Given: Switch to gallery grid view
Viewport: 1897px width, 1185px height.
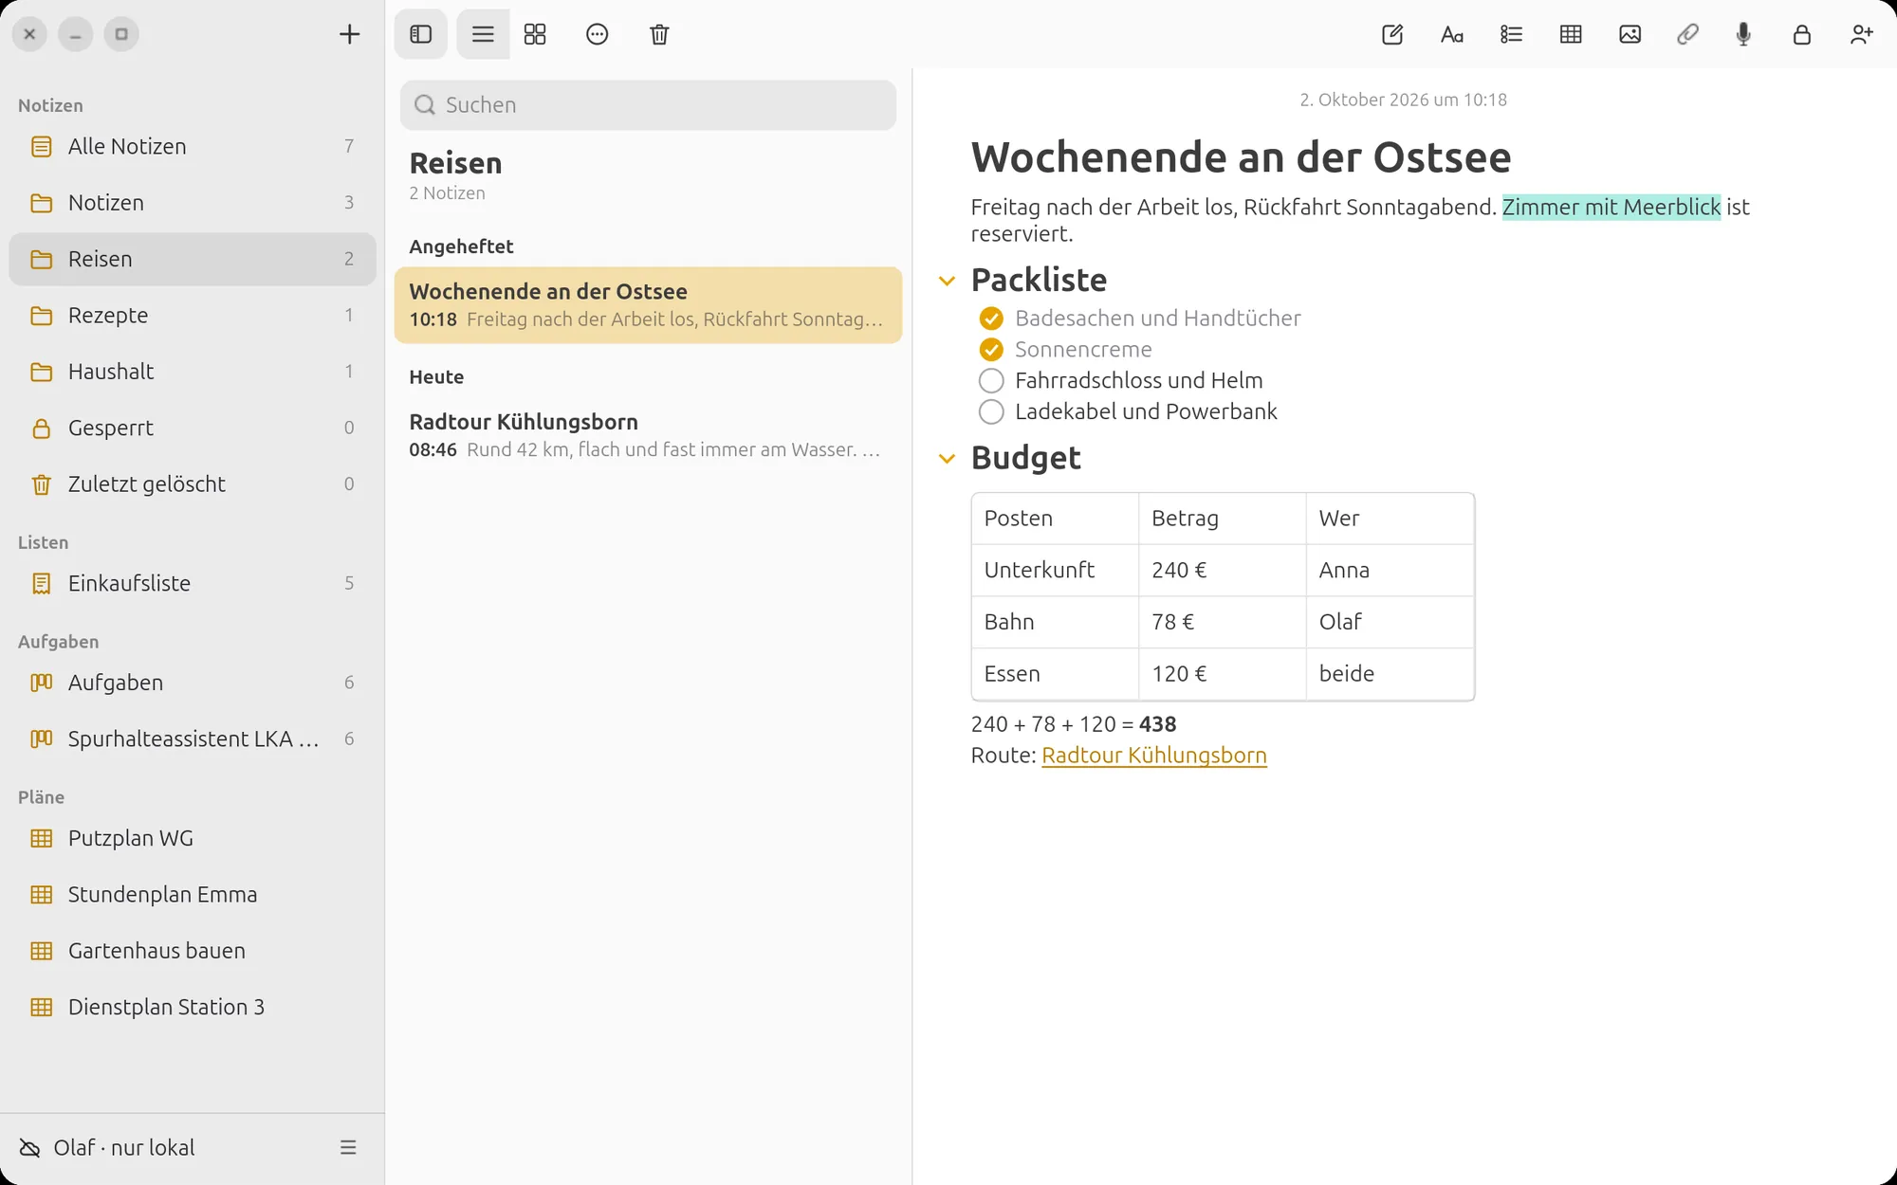Looking at the screenshot, I should point(535,35).
